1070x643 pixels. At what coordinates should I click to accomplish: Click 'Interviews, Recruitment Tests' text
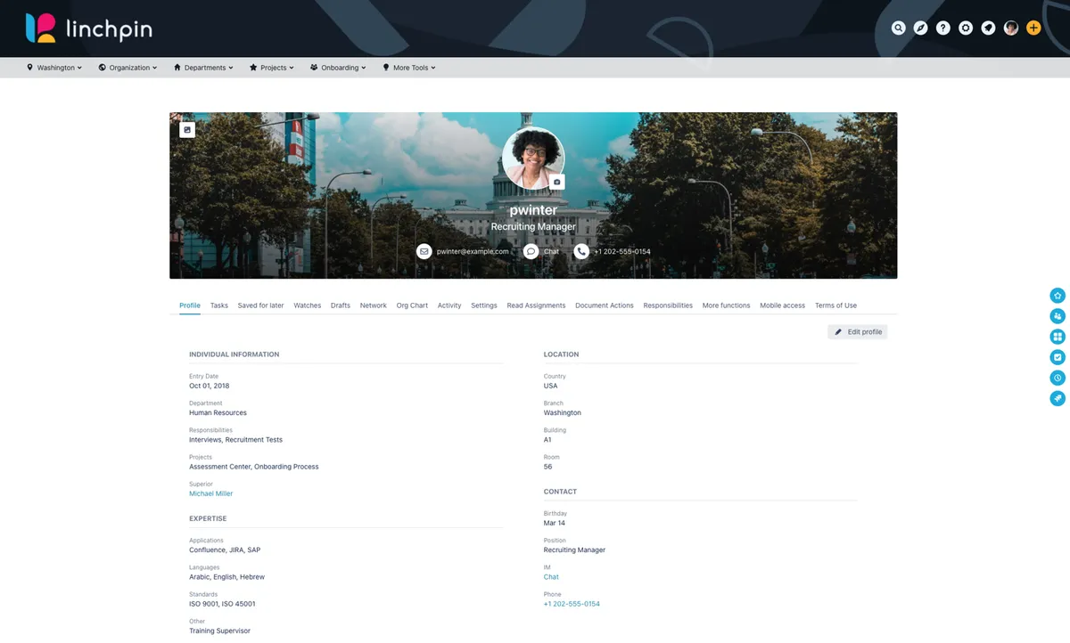(x=235, y=440)
